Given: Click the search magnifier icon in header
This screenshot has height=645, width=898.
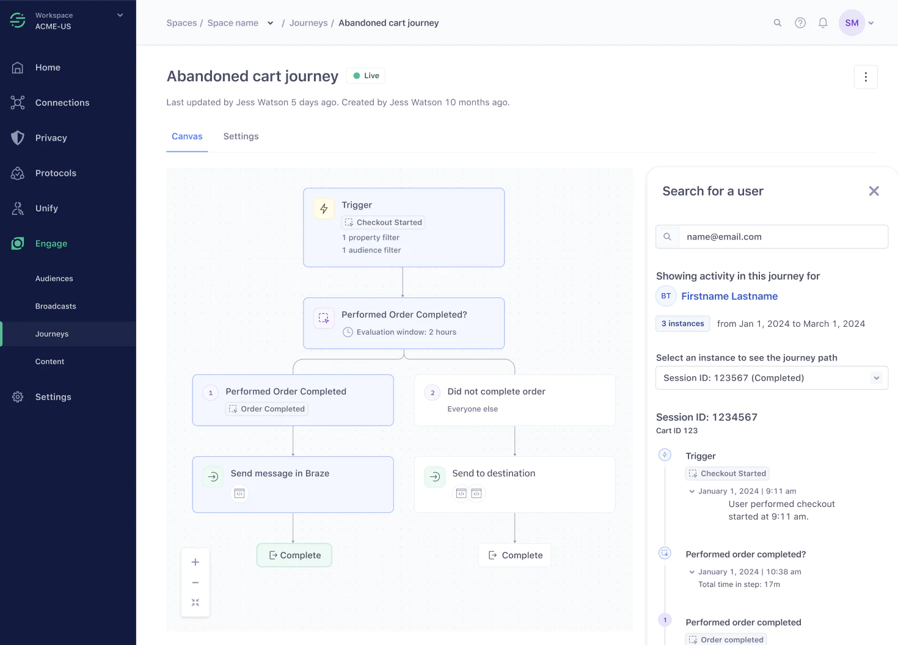Looking at the screenshot, I should (778, 23).
